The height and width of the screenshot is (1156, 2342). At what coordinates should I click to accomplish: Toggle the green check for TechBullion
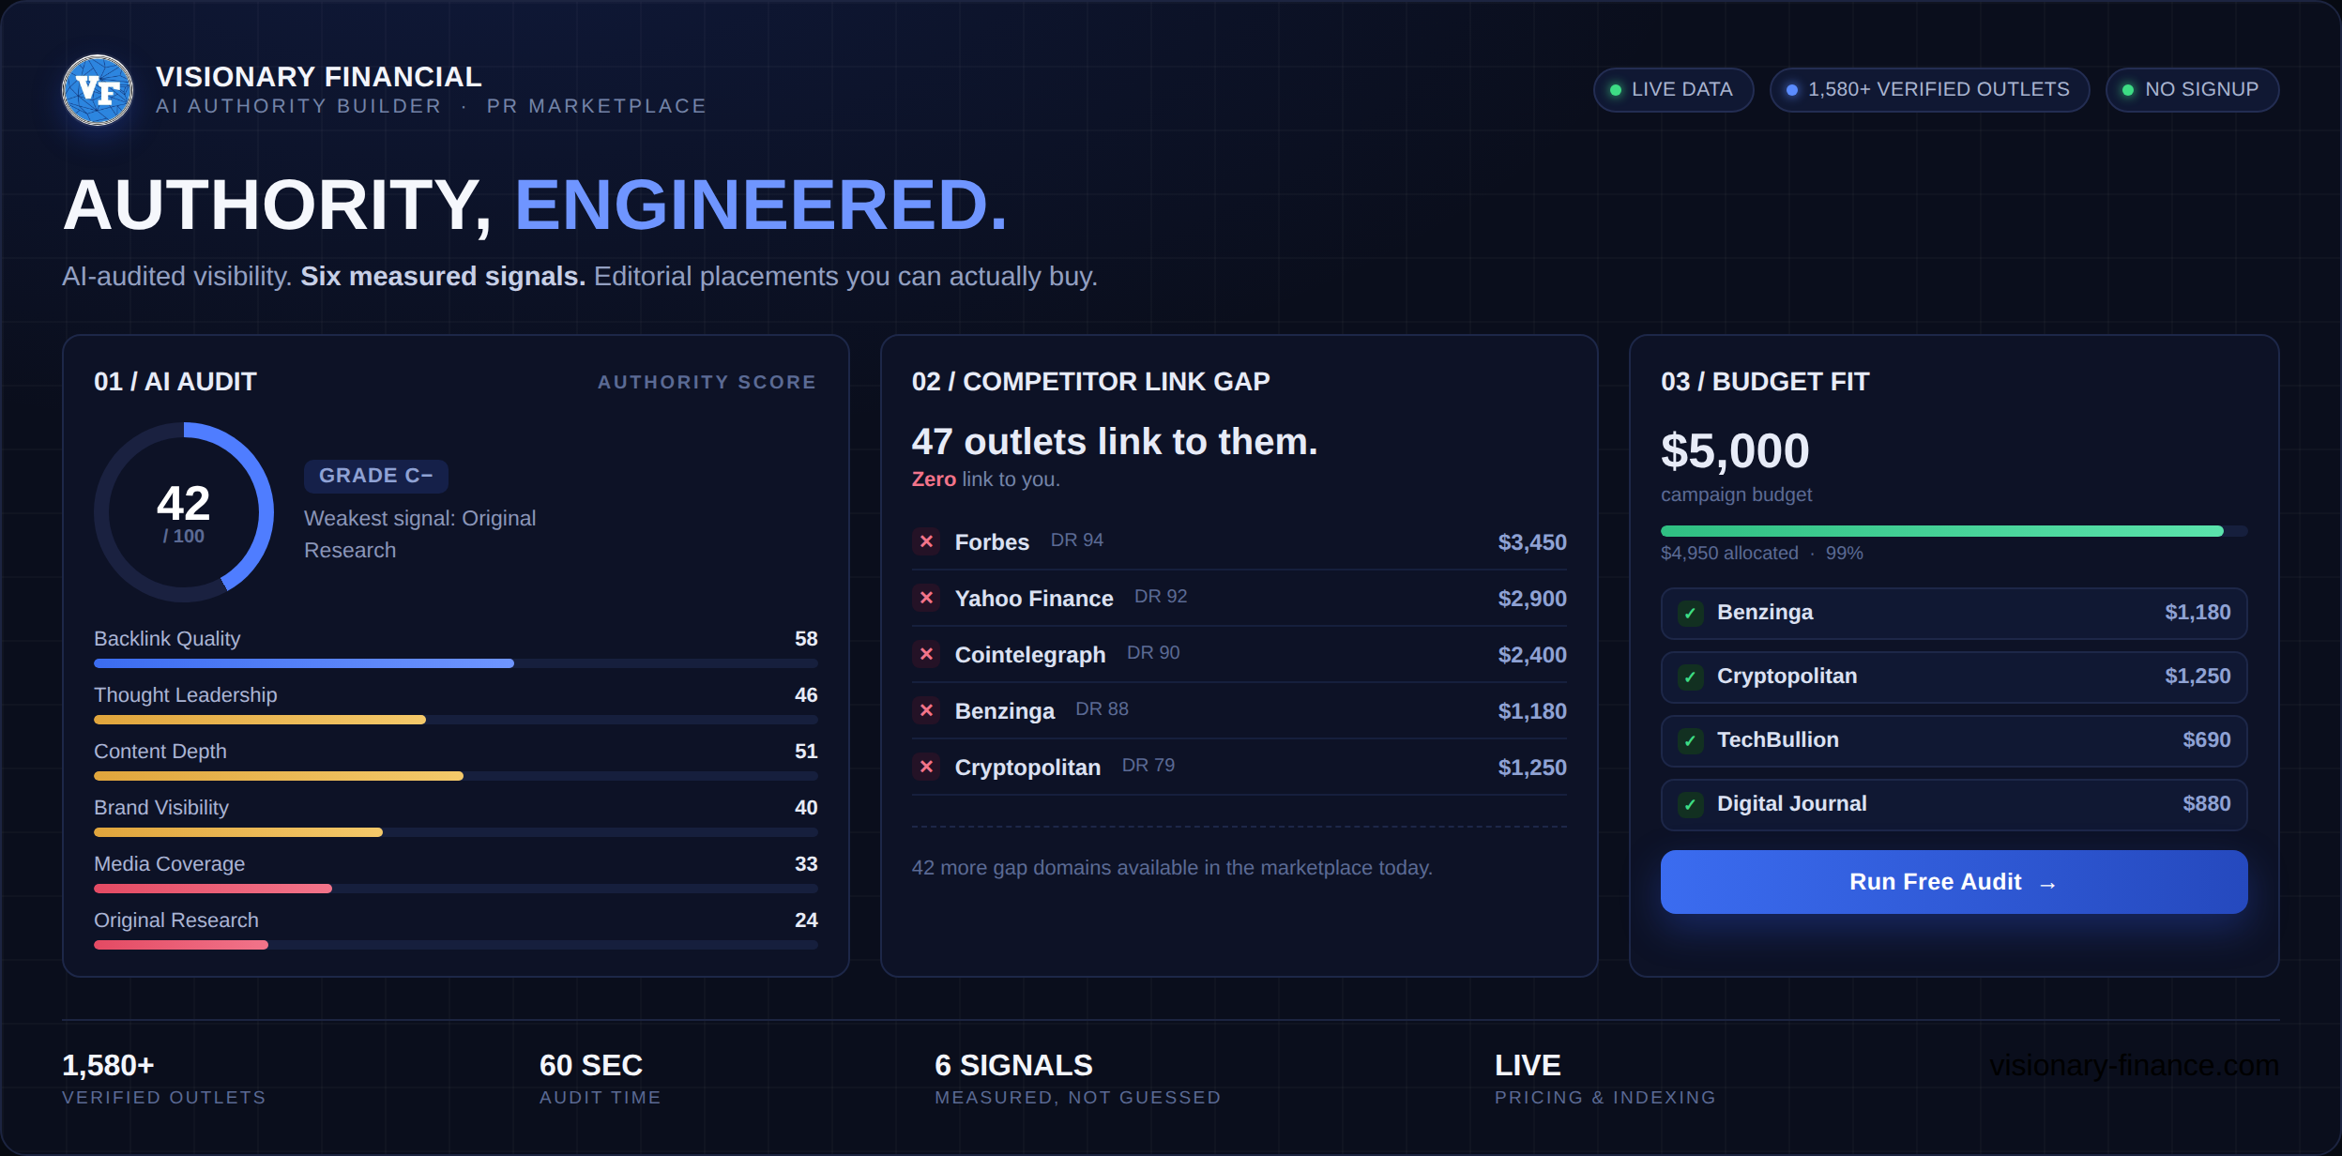1691,741
